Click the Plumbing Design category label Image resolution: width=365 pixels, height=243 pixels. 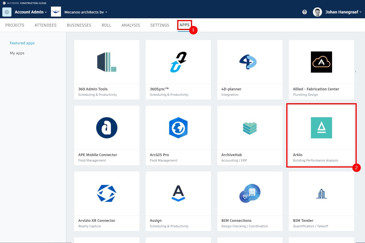305,95
